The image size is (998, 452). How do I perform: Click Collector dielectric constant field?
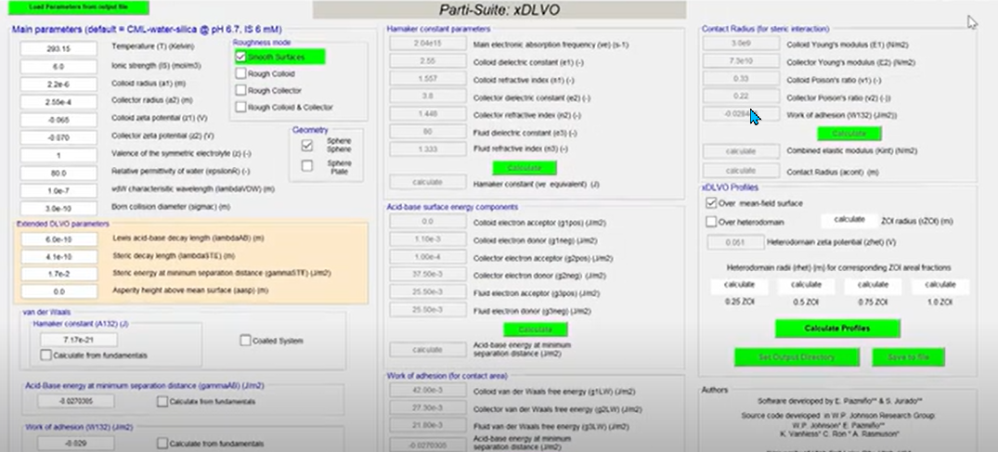point(428,97)
